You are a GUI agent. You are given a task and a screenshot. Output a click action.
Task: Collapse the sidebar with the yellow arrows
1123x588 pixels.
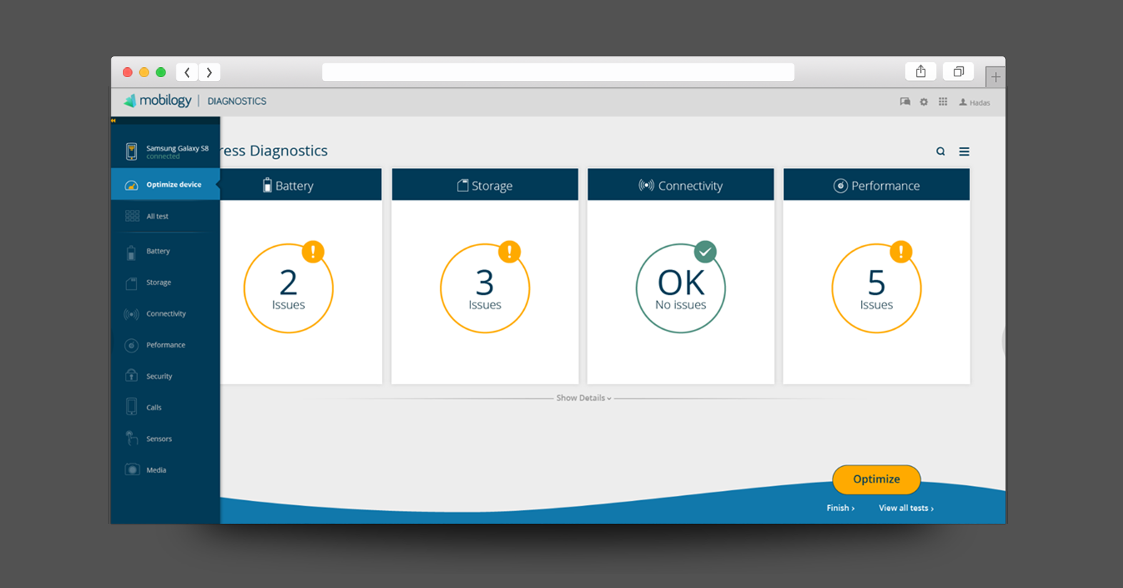[114, 121]
